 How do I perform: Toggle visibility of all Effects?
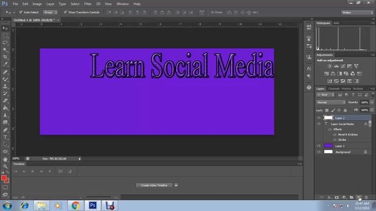coord(330,129)
